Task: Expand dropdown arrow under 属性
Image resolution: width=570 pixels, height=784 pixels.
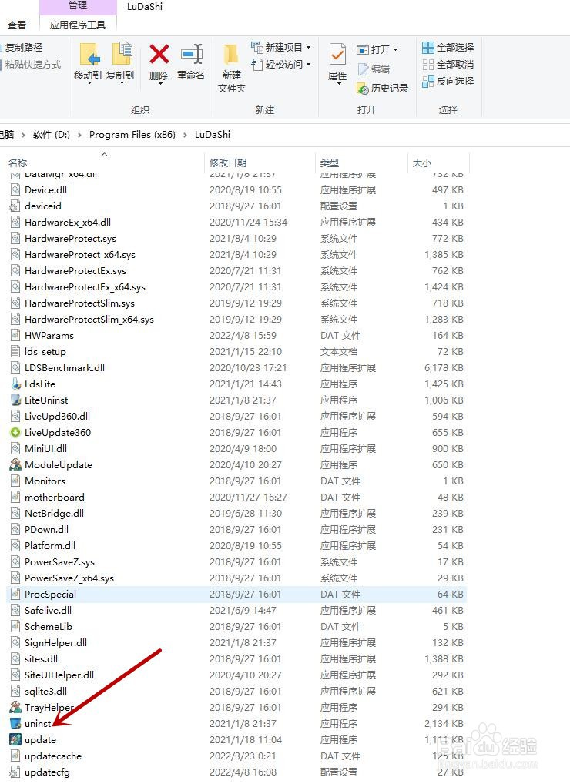Action: 338,84
